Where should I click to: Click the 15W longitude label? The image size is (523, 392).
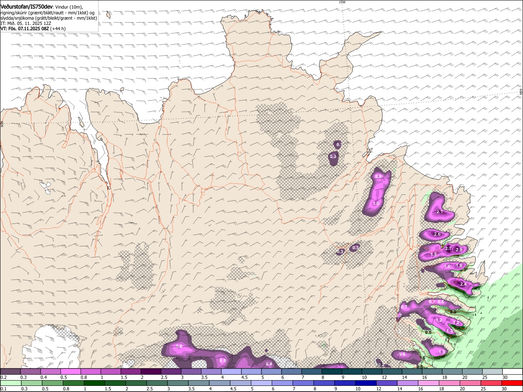click(342, 2)
